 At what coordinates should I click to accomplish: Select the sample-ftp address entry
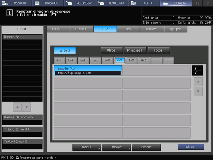pos(88,71)
